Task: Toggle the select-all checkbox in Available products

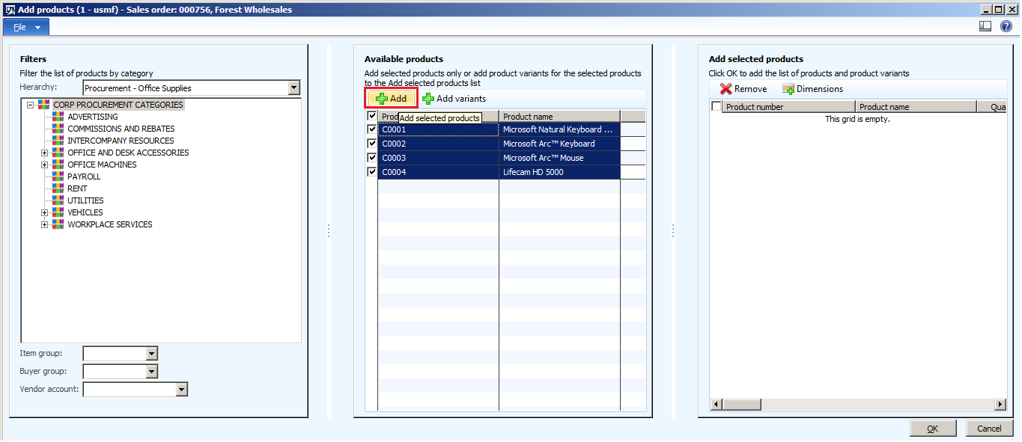Action: tap(371, 115)
